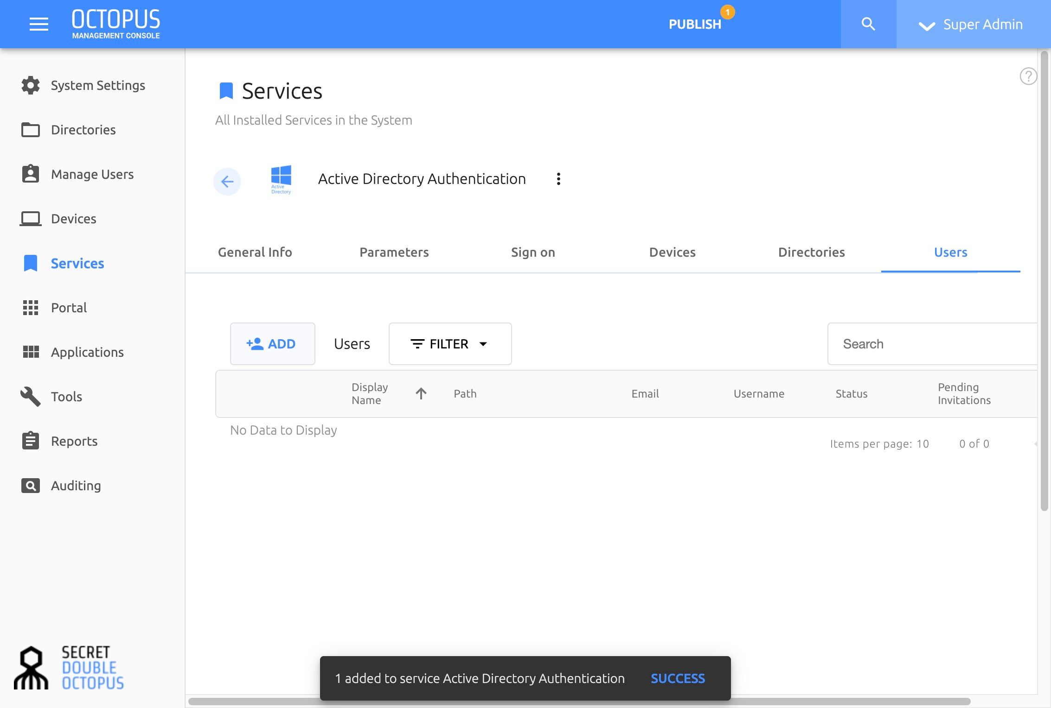Viewport: 1051px width, 708px height.
Task: Click the Tools wrench icon
Action: [31, 397]
